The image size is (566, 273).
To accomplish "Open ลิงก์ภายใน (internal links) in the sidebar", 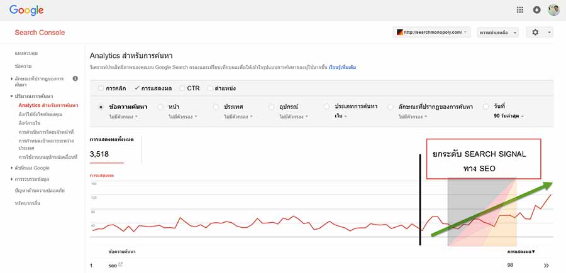I will pos(29,123).
